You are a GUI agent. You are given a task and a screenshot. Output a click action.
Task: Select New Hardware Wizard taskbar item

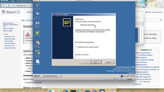click(51, 76)
